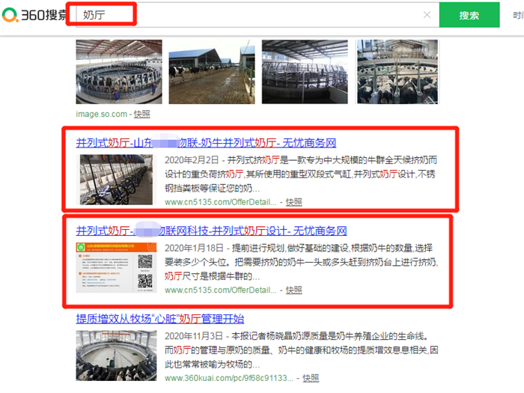Click the QR code thumbnail of second result
The height and width of the screenshot is (393, 524).
tap(116, 267)
